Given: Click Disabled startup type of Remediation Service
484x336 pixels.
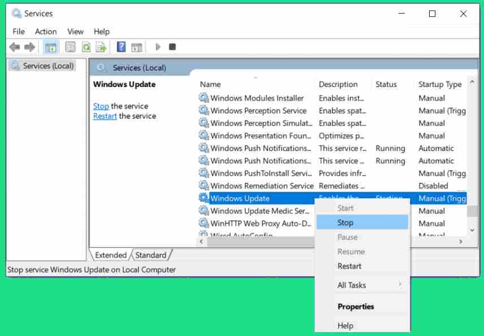Looking at the screenshot, I should [433, 186].
